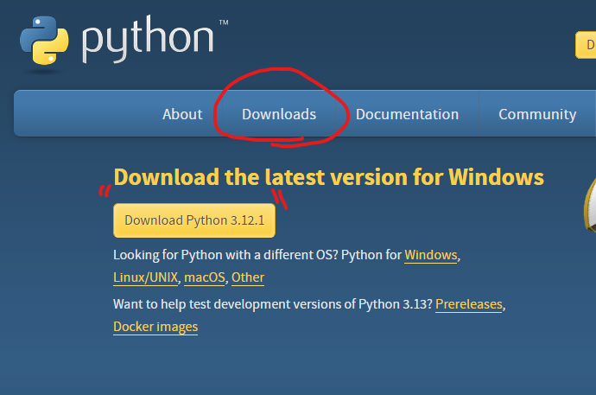The height and width of the screenshot is (395, 596).
Task: Open the Documentation menu
Action: pos(407,114)
